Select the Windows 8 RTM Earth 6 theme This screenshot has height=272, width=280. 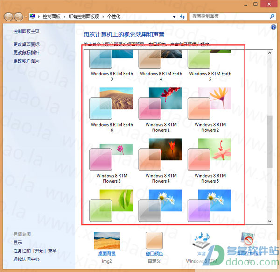tap(112, 110)
